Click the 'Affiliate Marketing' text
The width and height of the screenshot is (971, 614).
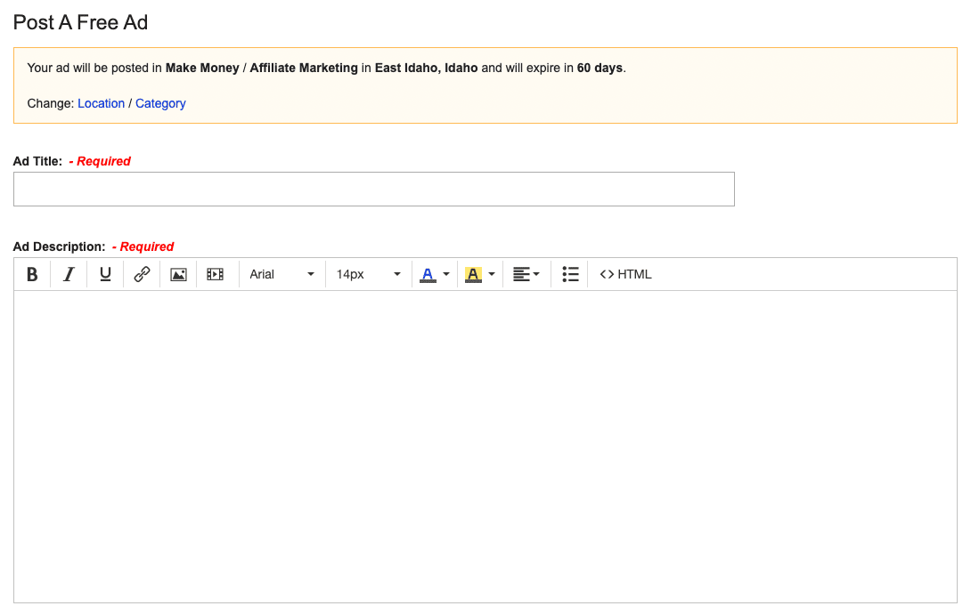pyautogui.click(x=304, y=68)
